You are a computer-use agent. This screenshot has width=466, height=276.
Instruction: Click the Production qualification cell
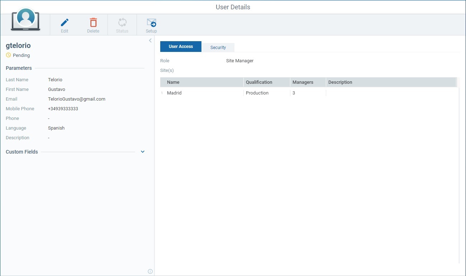tap(257, 93)
